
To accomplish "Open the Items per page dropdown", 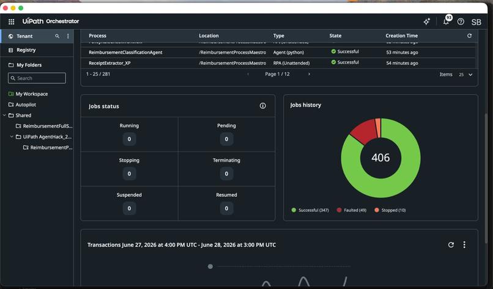I will tap(465, 75).
